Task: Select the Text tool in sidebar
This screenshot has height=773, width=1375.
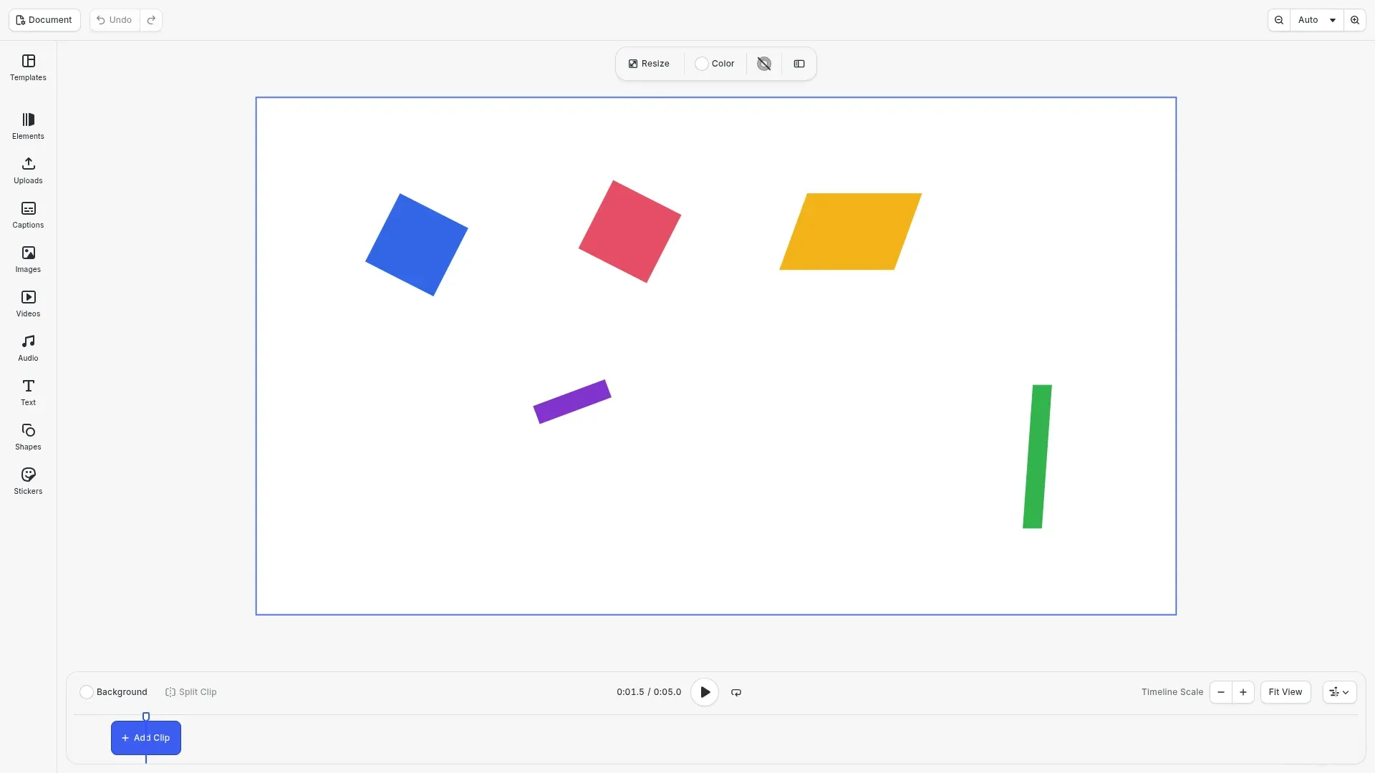Action: (x=28, y=392)
